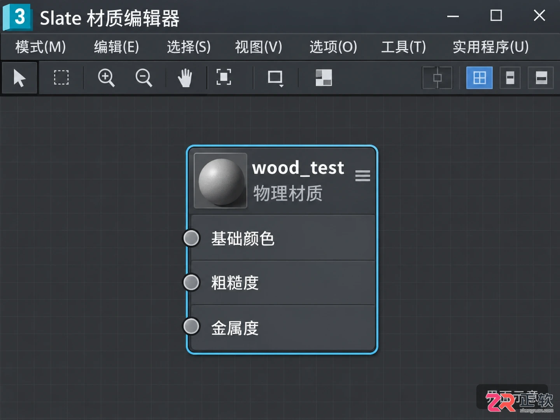The image size is (560, 420).
Task: Minimize the Slate 材质编辑器 window
Action: point(453,16)
